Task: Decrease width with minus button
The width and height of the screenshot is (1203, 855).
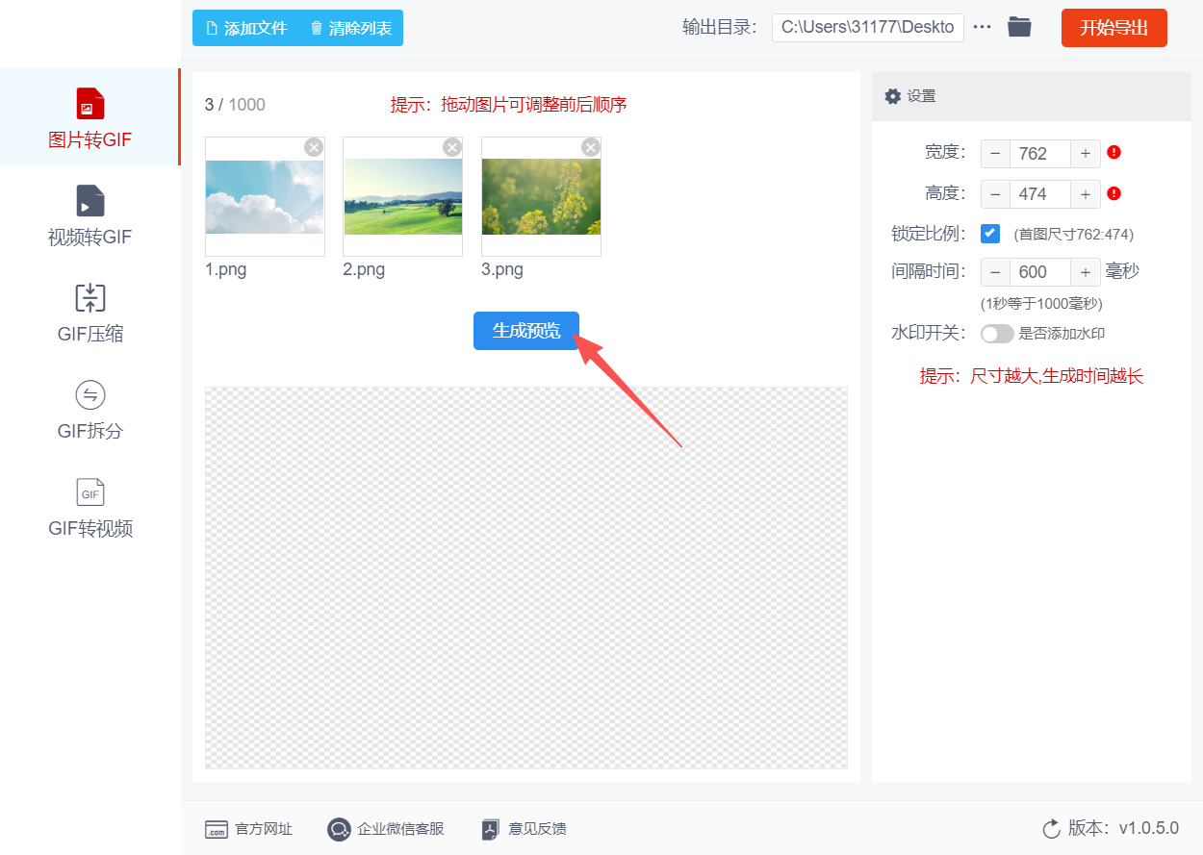Action: click(x=995, y=153)
